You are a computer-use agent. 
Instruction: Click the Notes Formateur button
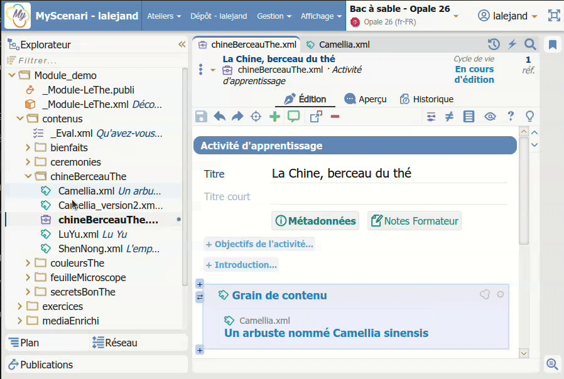pos(415,221)
